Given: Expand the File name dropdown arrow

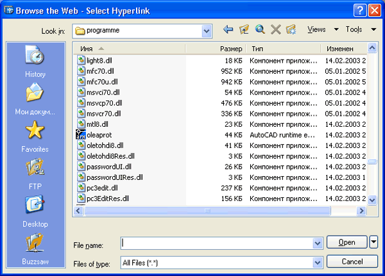Looking at the screenshot, I should click(317, 243).
